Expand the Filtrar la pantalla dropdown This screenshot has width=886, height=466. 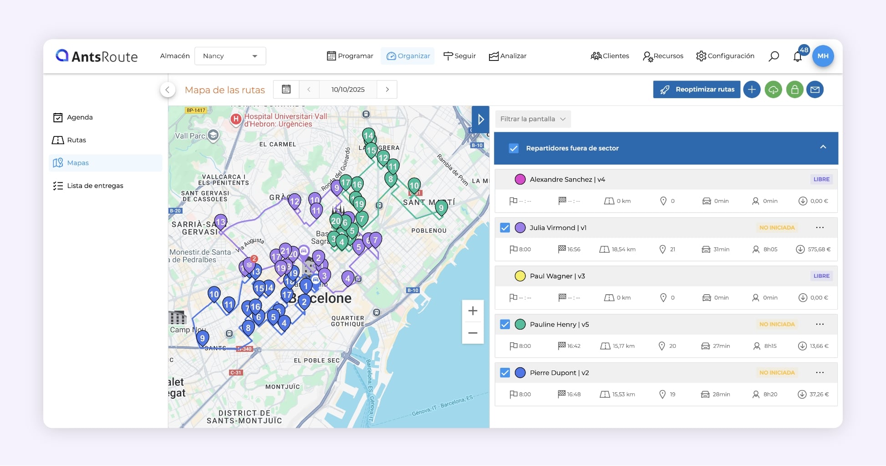(x=533, y=119)
